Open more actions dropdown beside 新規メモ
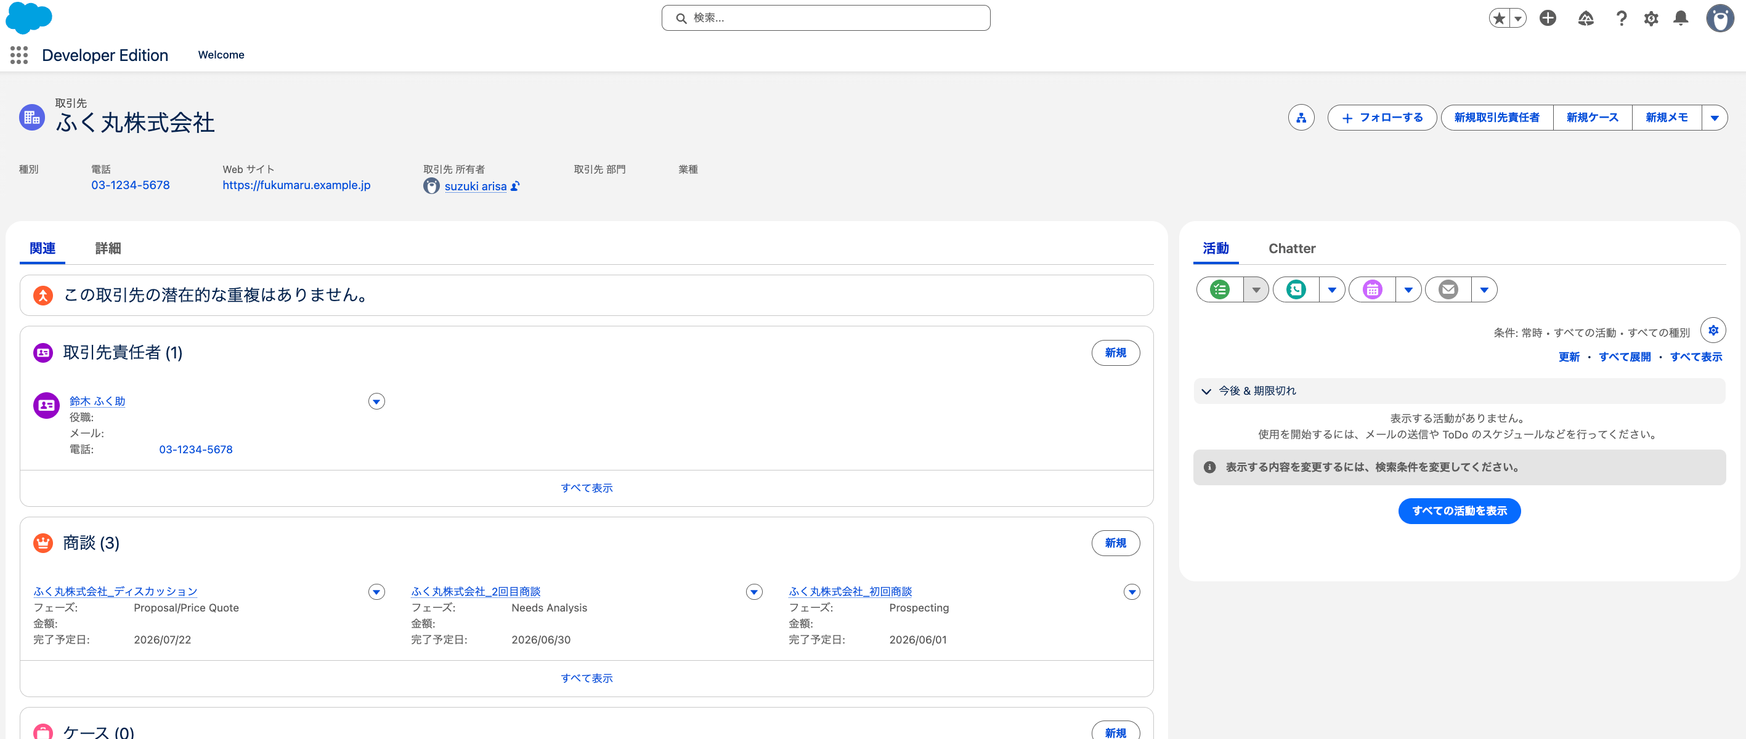The width and height of the screenshot is (1746, 739). [1714, 118]
